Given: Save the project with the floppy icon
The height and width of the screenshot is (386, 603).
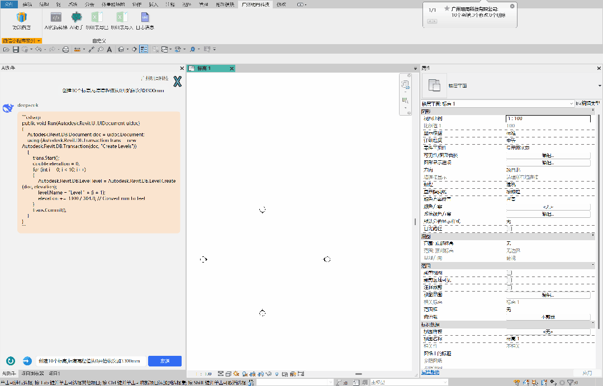Looking at the screenshot, I should (16, 49).
